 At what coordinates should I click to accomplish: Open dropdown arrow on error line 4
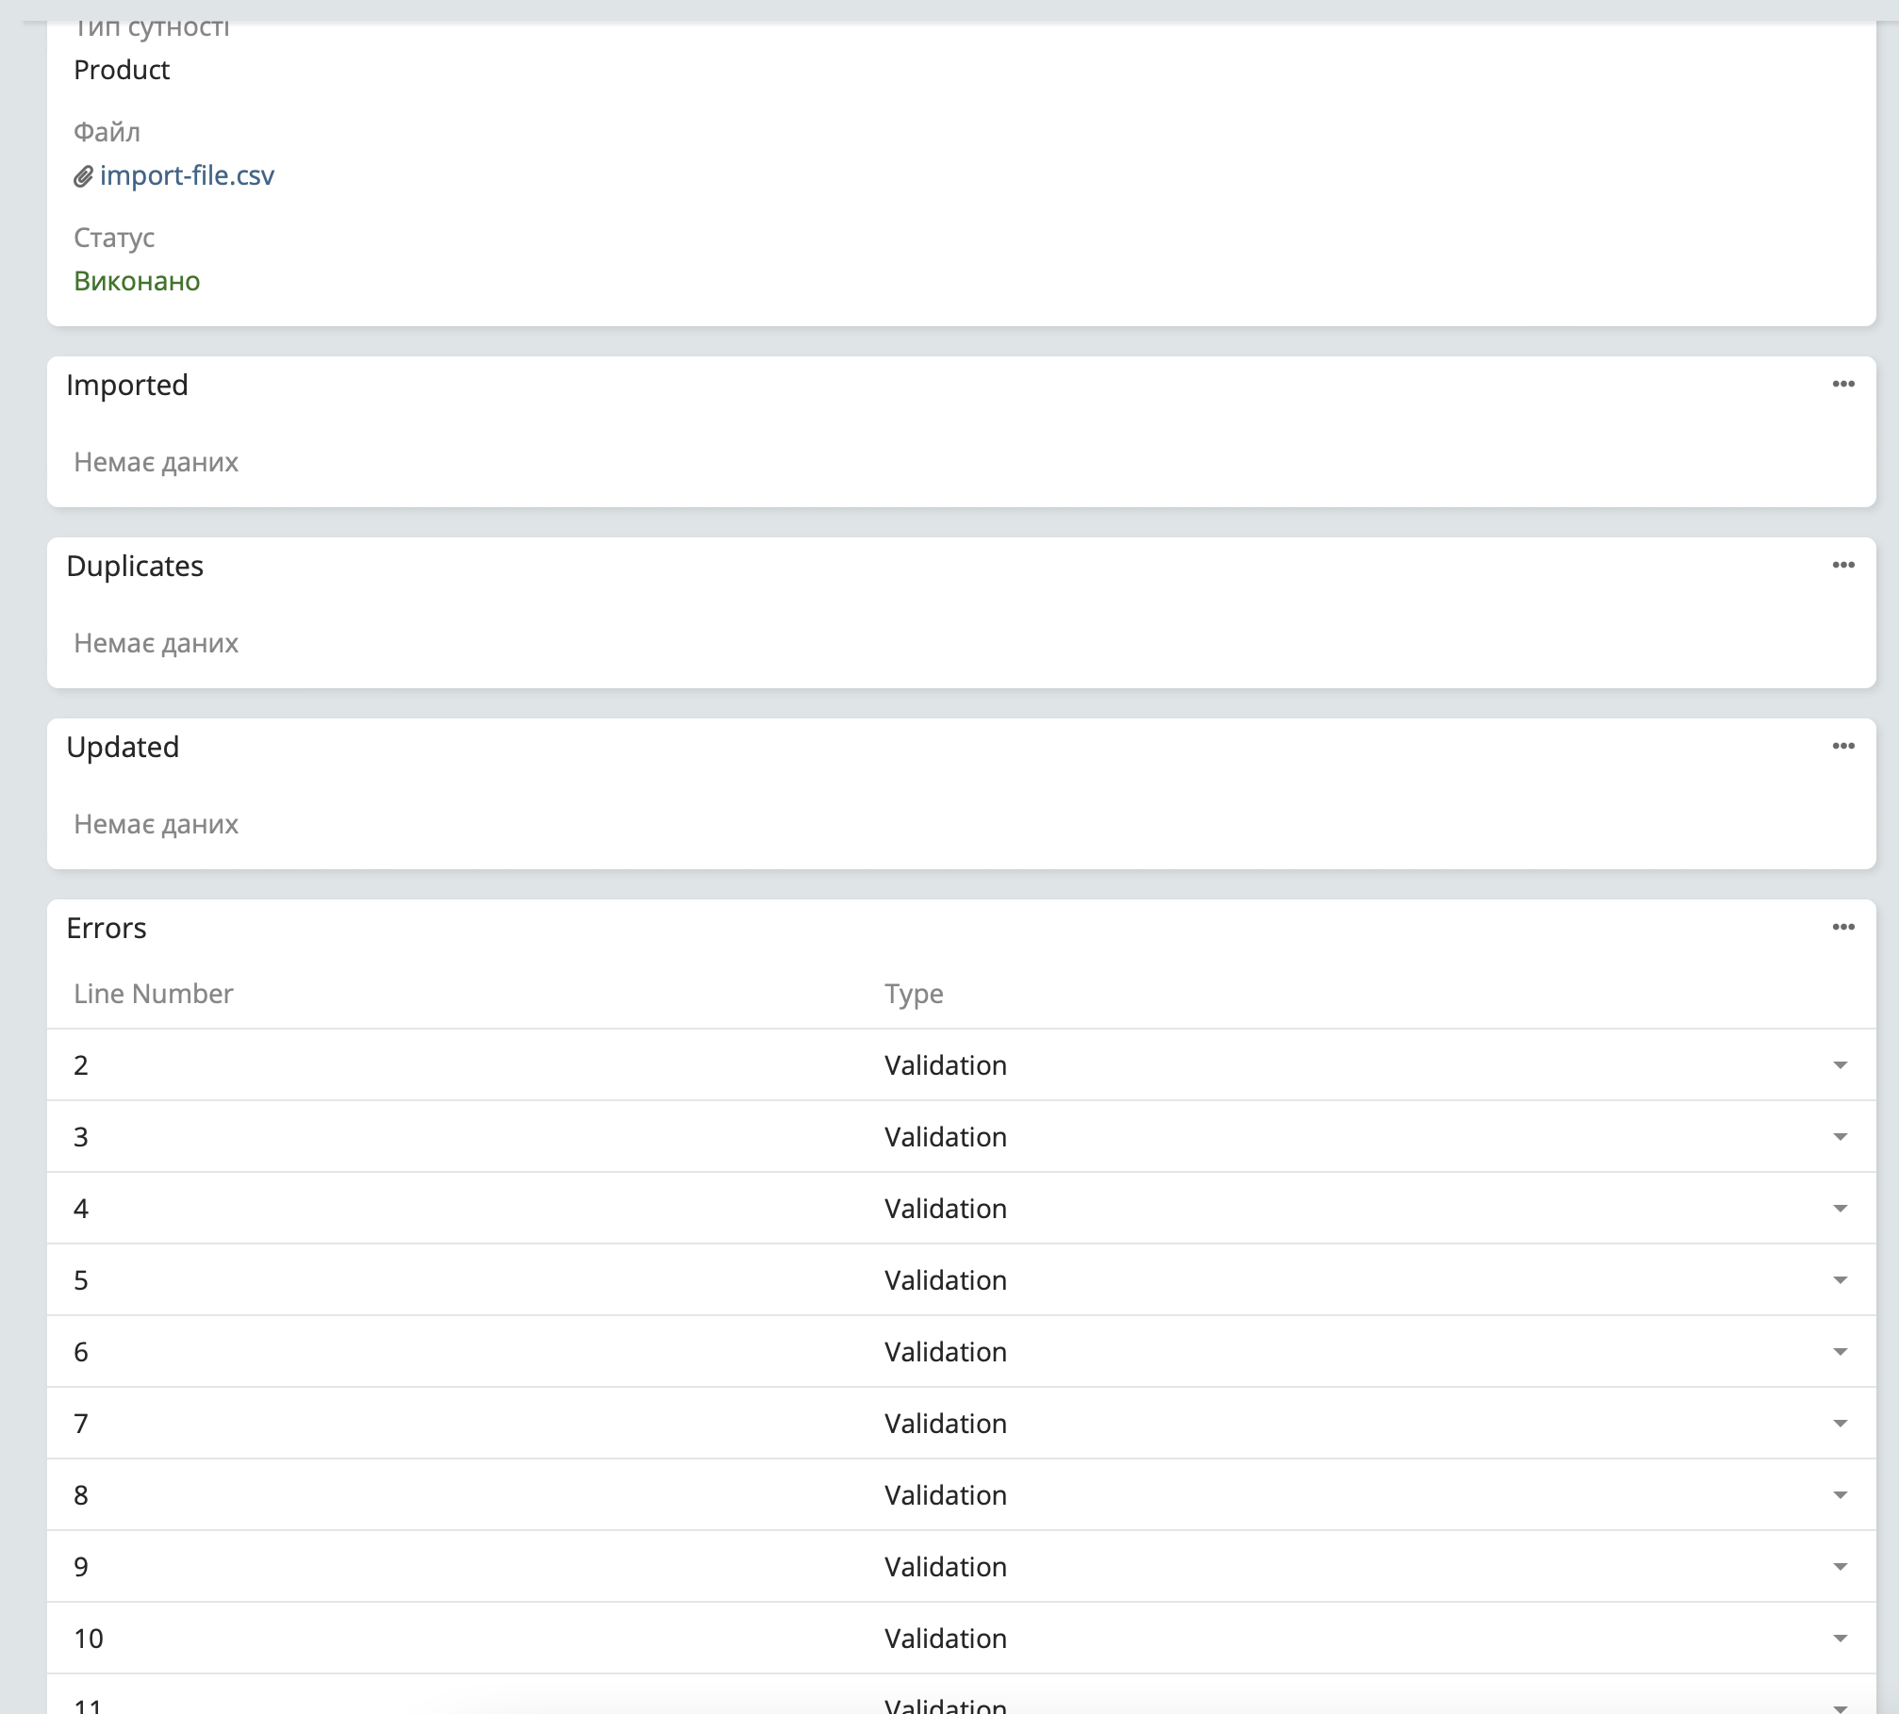pos(1840,1209)
